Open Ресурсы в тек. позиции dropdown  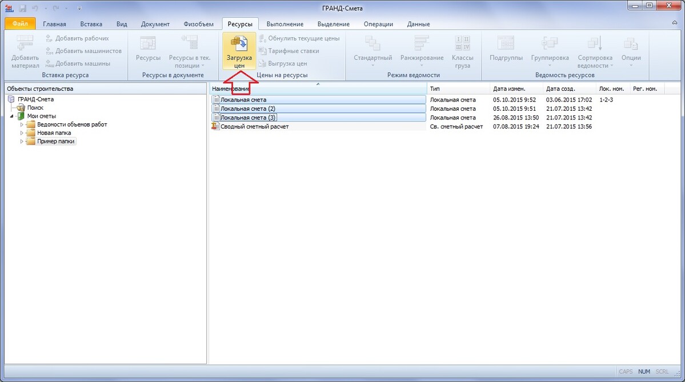tap(190, 51)
